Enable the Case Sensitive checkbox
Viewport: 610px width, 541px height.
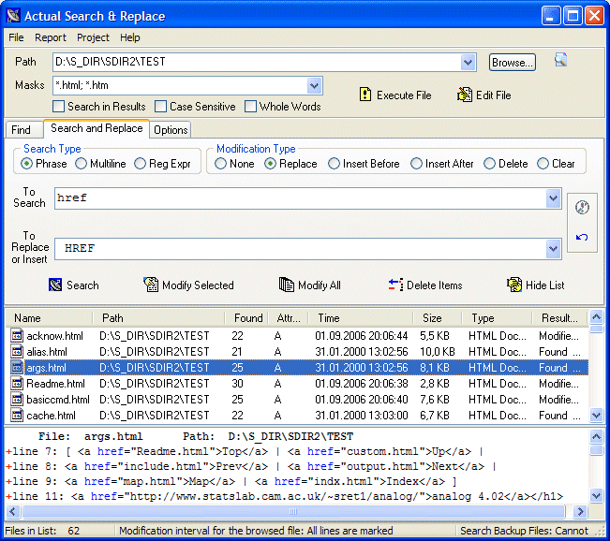click(x=161, y=107)
